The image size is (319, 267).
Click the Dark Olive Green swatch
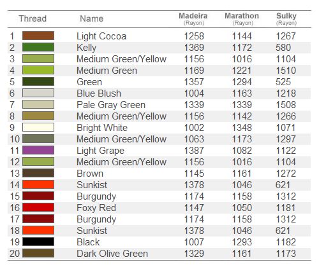tap(38, 253)
